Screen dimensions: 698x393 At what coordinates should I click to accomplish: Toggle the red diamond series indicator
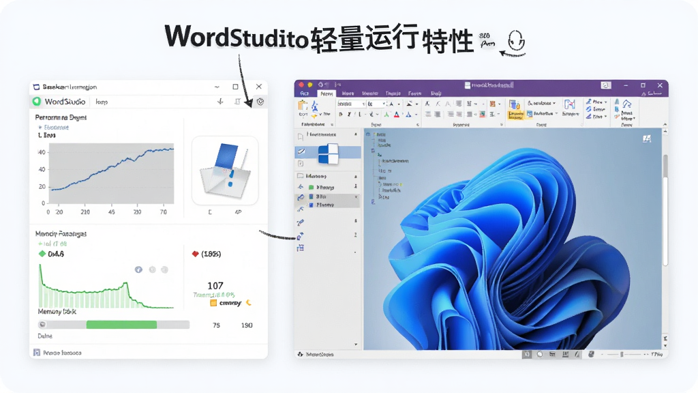(195, 254)
